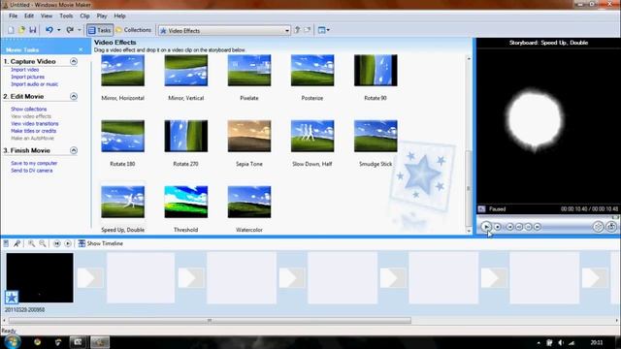The image size is (621, 349).
Task: Collapse the Capture Video section
Action: point(74,61)
